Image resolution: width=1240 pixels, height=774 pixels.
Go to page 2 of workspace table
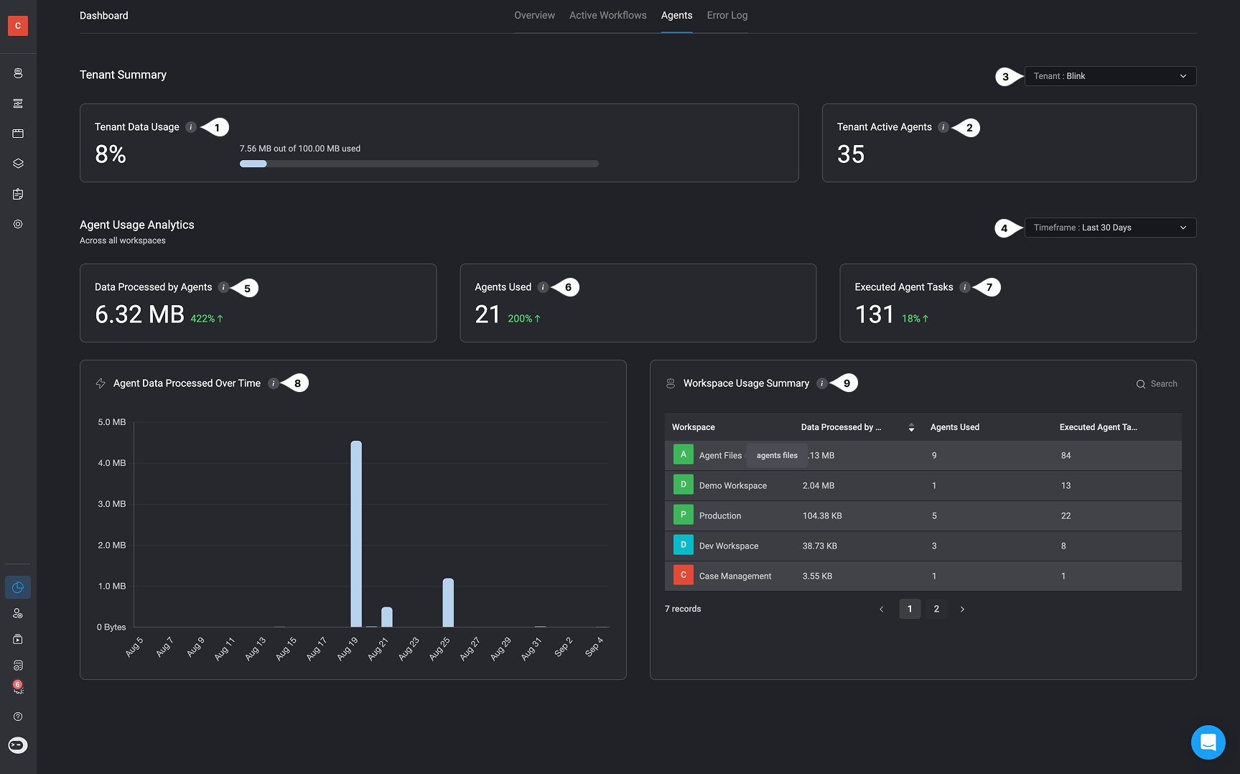(x=936, y=609)
